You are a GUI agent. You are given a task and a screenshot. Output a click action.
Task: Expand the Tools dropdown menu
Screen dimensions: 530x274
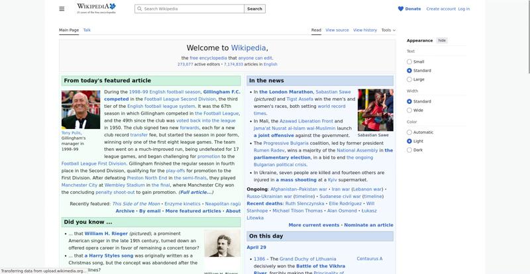coord(388,30)
